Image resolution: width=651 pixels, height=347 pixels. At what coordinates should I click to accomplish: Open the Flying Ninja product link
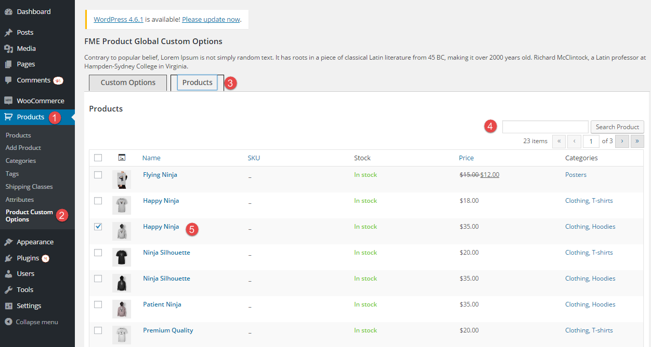160,175
